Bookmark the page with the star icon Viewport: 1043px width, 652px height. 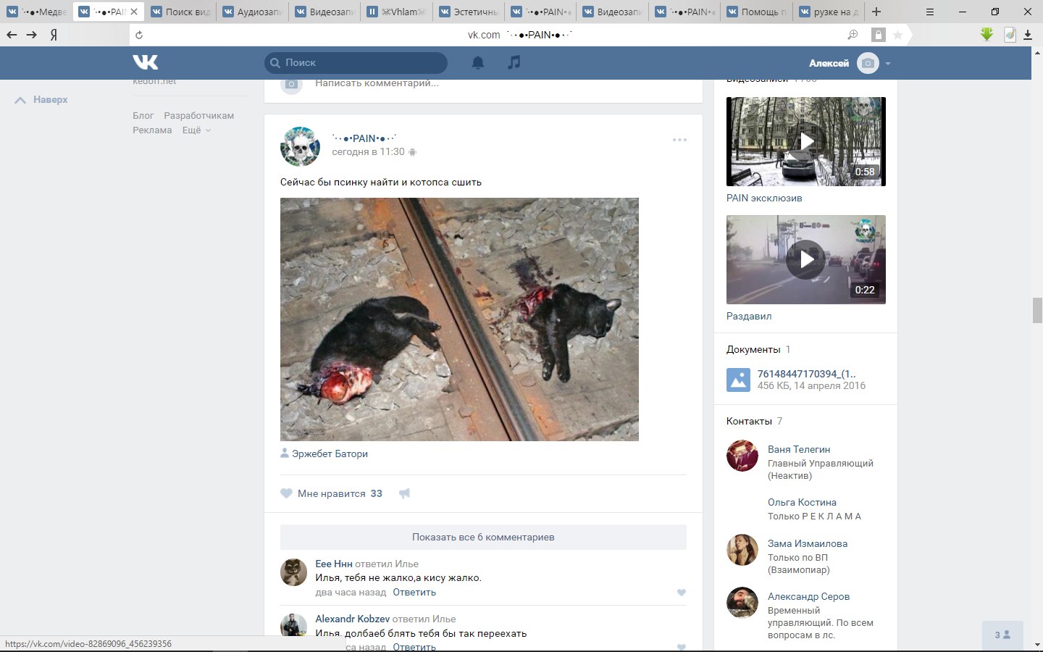(897, 35)
